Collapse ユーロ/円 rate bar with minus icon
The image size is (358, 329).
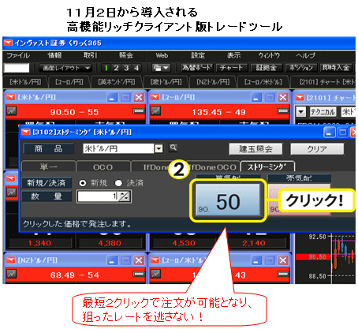[x=283, y=111]
